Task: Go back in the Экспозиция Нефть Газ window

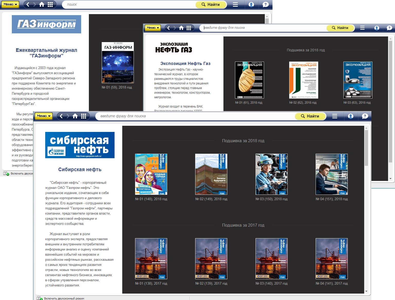Action: [x=168, y=28]
